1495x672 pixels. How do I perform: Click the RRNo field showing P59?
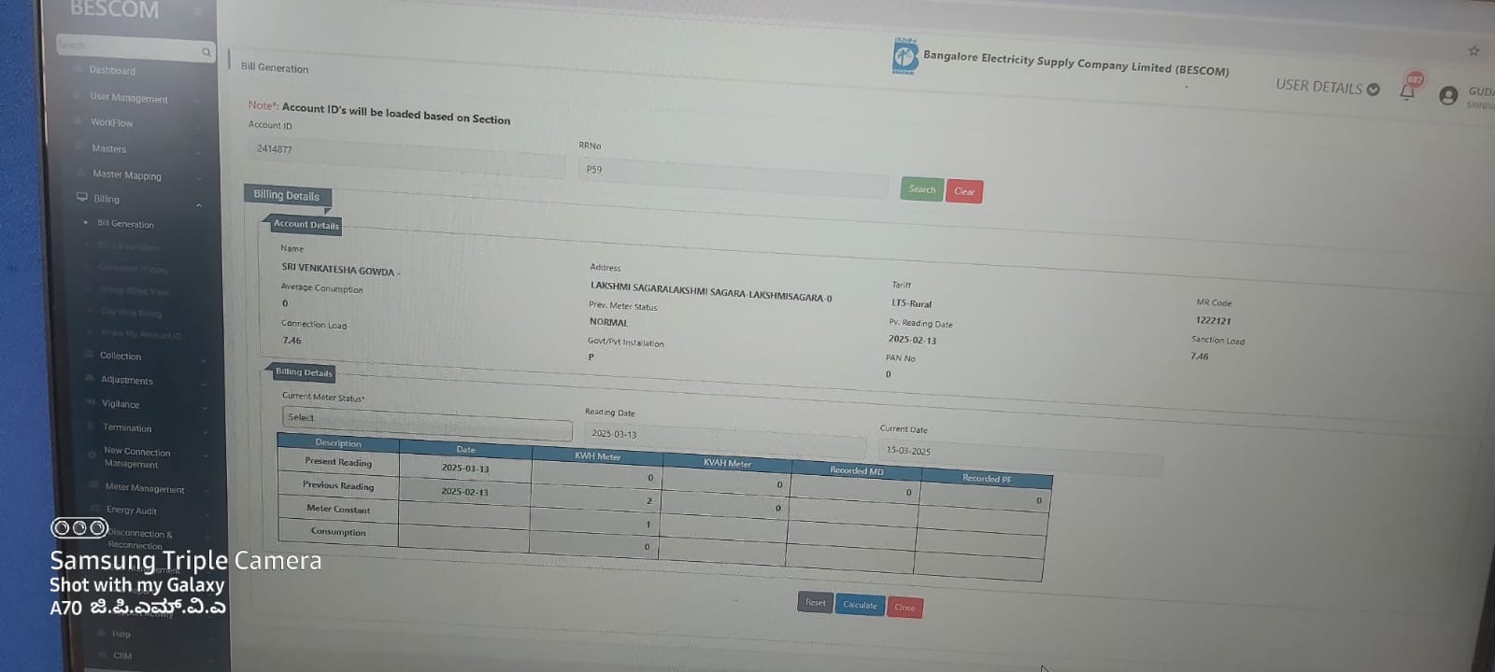(x=733, y=177)
